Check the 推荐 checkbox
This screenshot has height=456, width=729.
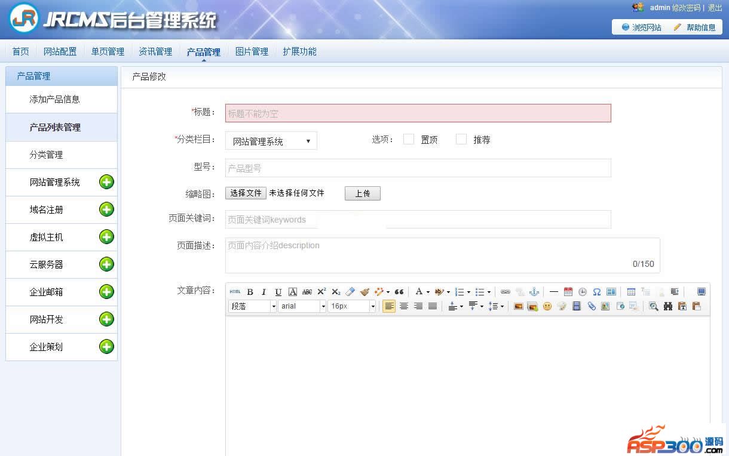click(461, 139)
